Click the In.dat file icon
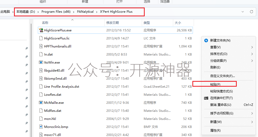This screenshot has width=258, height=137. coord(41,54)
